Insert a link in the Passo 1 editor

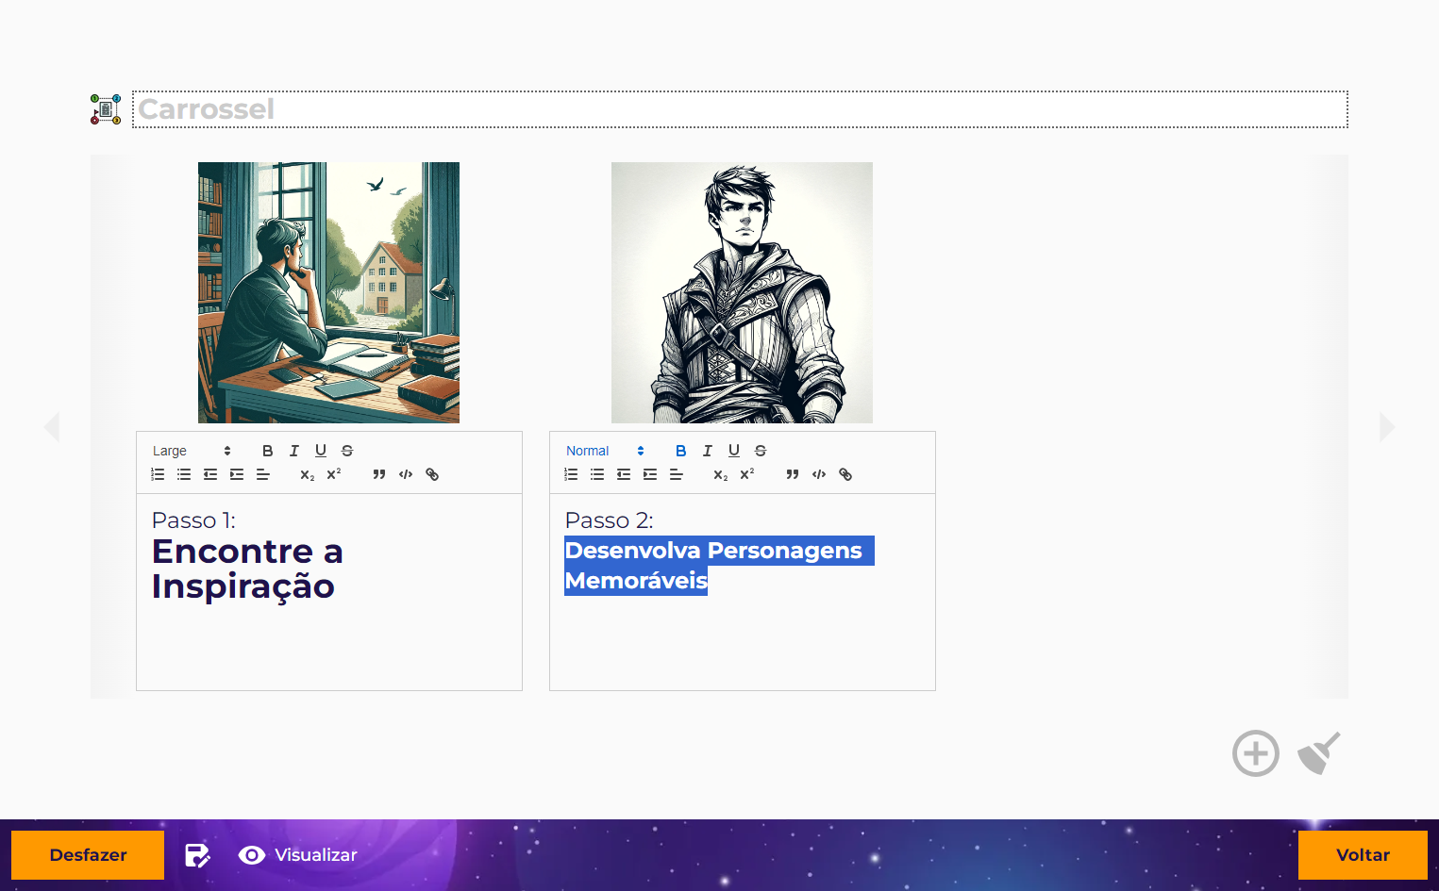(x=432, y=474)
